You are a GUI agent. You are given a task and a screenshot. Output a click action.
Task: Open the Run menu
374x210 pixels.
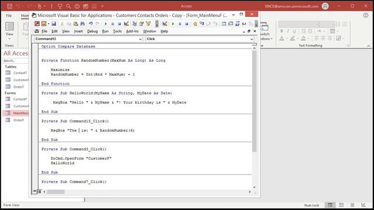[x=105, y=31]
